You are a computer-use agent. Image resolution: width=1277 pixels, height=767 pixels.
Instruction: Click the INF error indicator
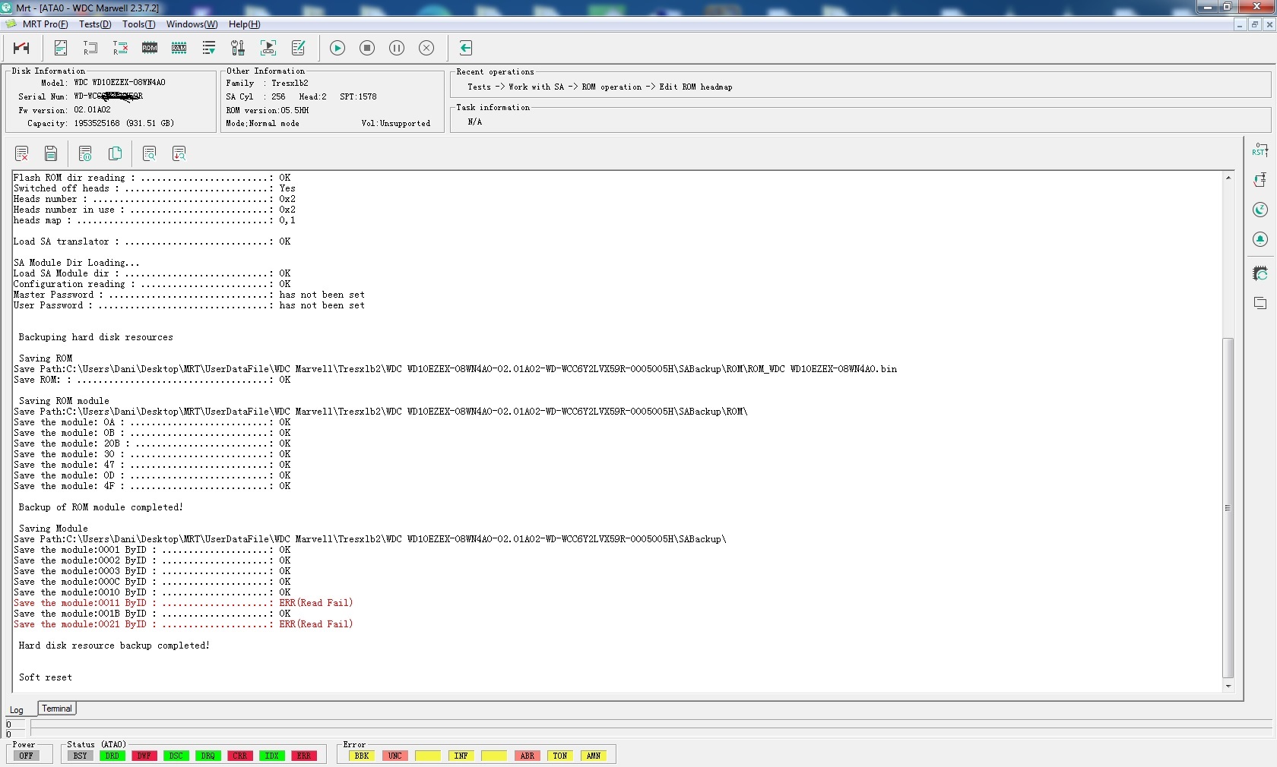(x=461, y=756)
